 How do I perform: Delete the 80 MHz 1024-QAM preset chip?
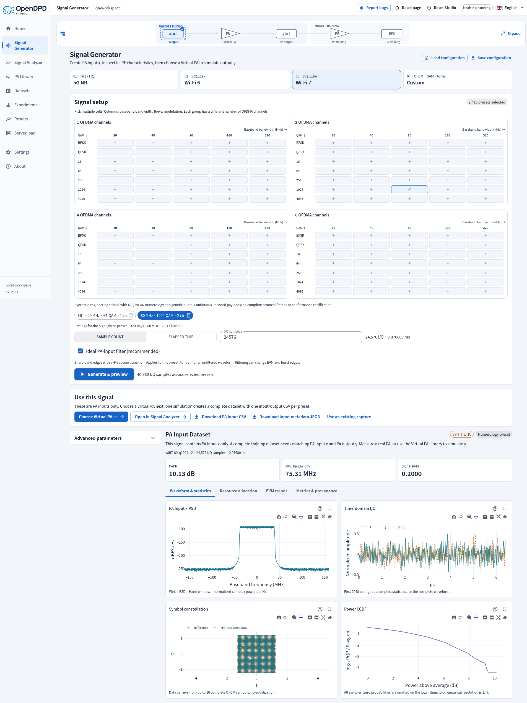click(189, 315)
